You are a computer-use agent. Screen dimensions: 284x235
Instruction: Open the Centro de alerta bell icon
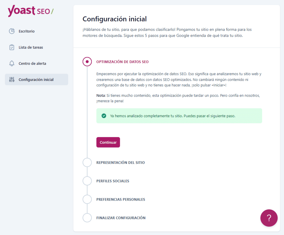coord(12,63)
